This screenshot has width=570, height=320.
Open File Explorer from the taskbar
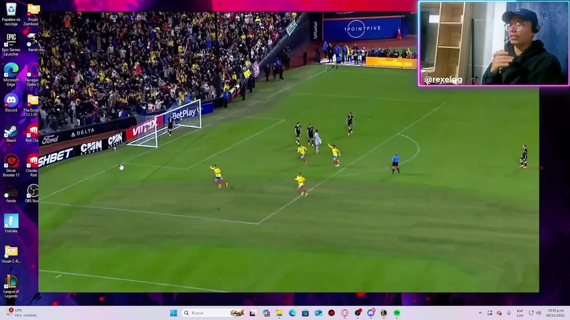[279, 313]
